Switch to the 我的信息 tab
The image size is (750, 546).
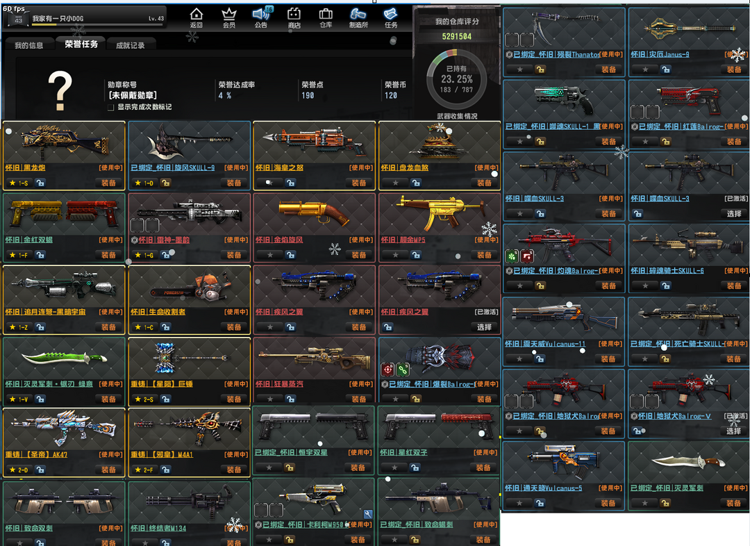(x=28, y=45)
